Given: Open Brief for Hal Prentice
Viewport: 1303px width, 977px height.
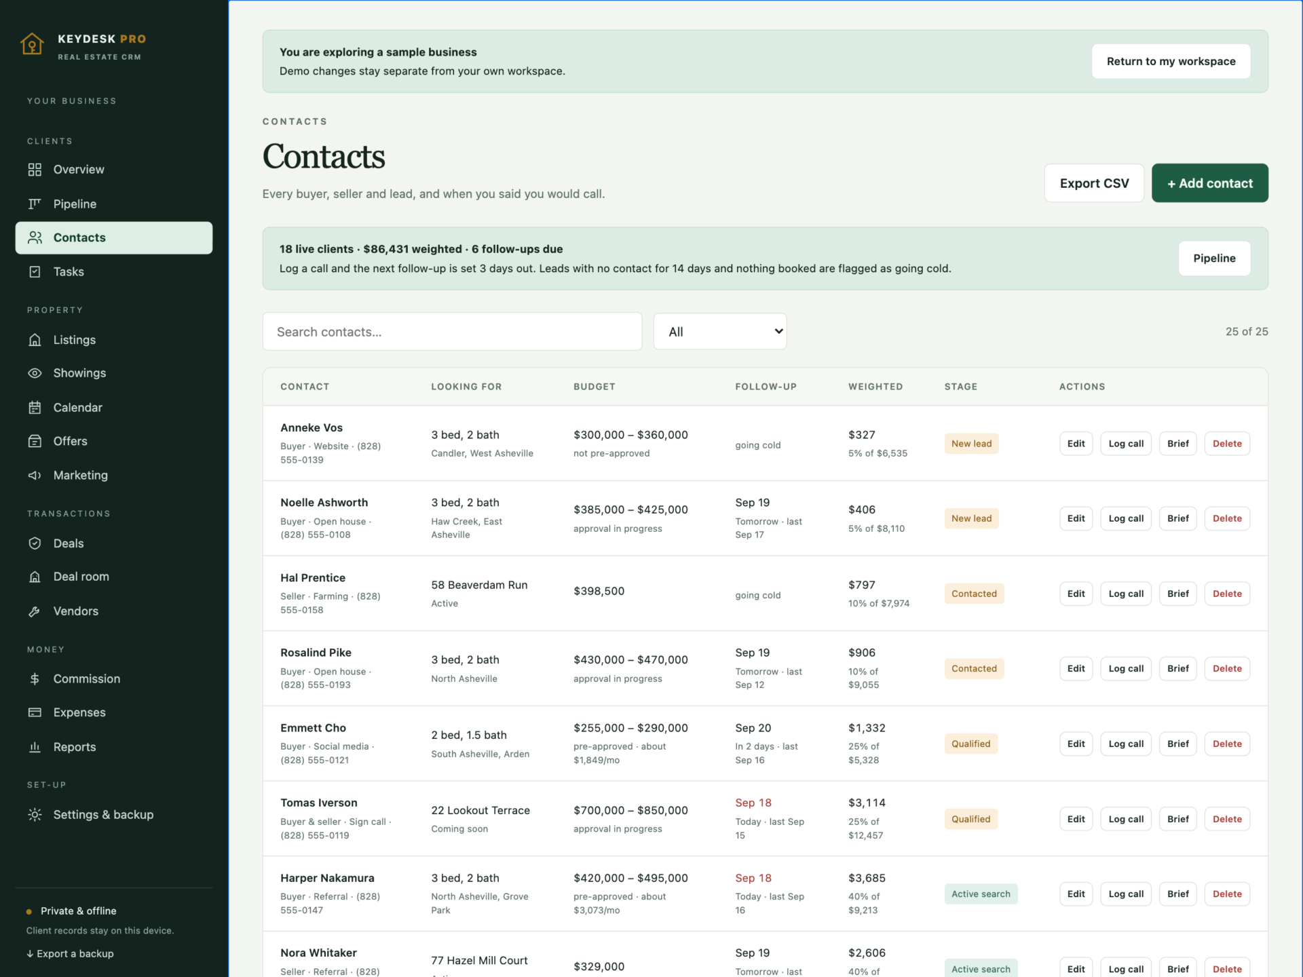Looking at the screenshot, I should click(x=1177, y=594).
